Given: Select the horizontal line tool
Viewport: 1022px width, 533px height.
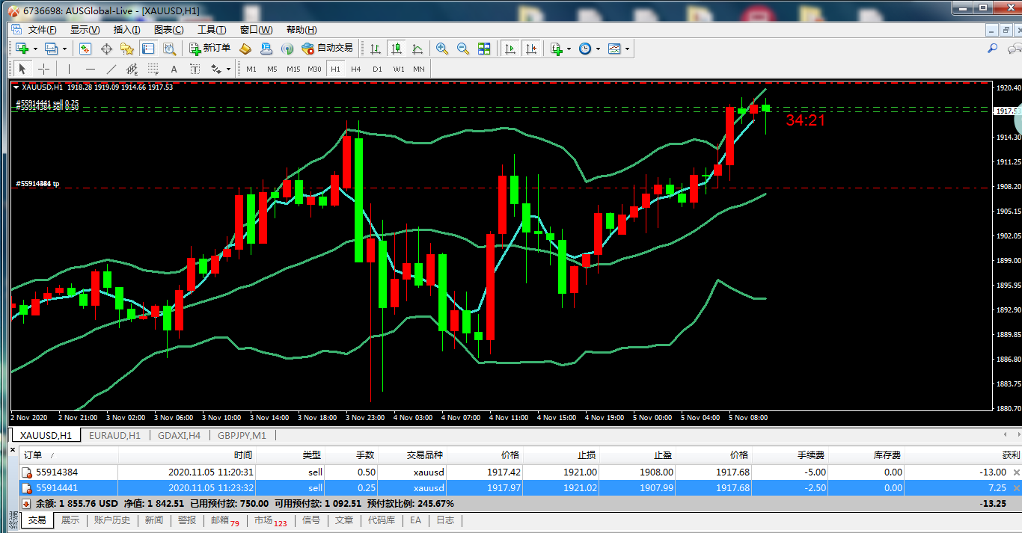Looking at the screenshot, I should 91,69.
